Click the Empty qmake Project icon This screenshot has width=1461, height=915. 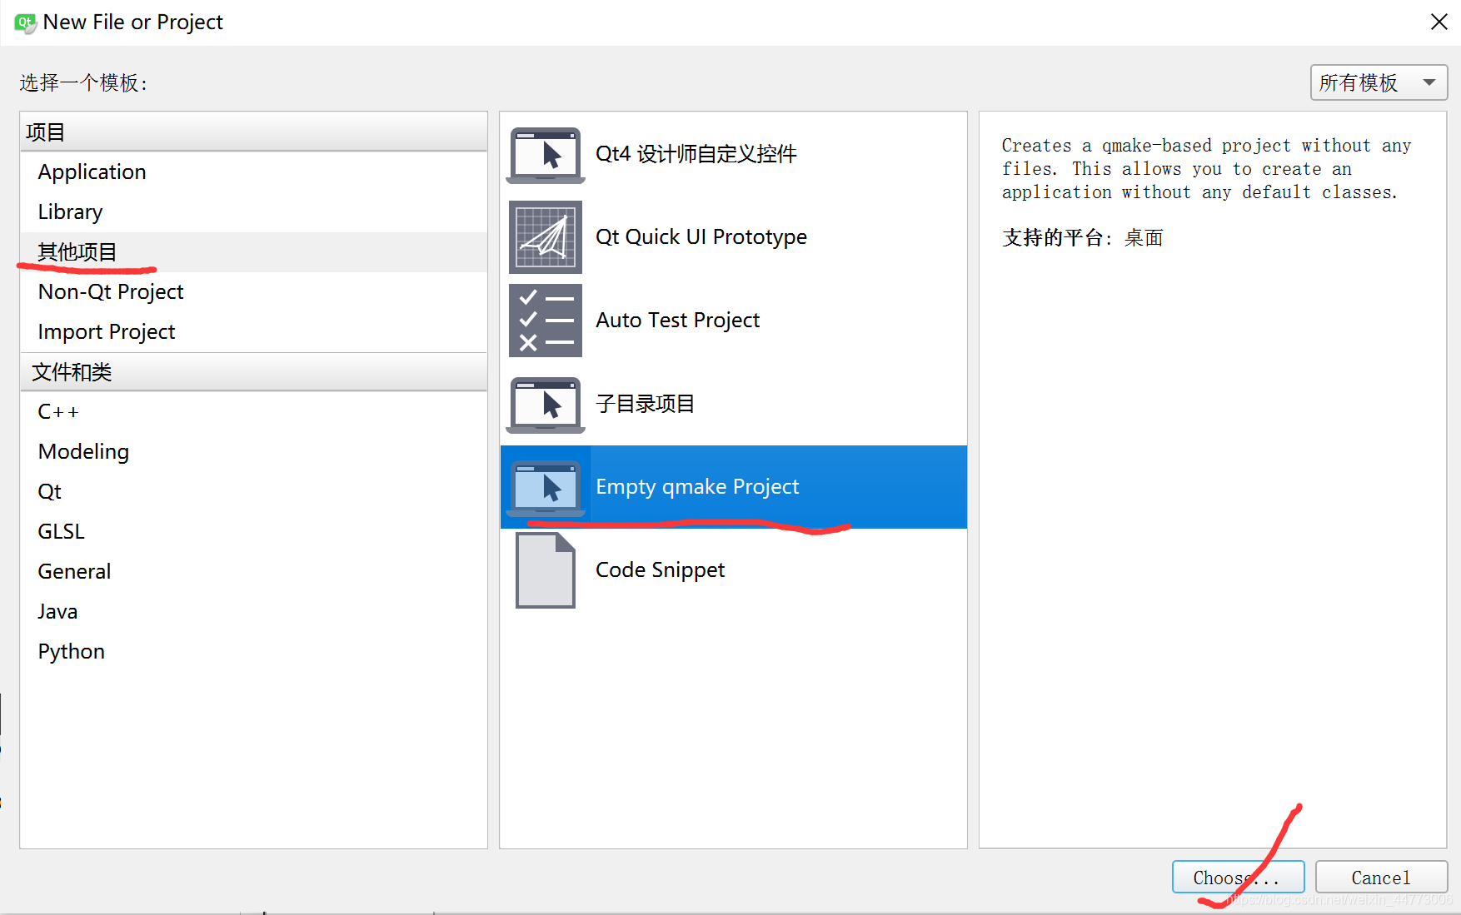point(546,488)
